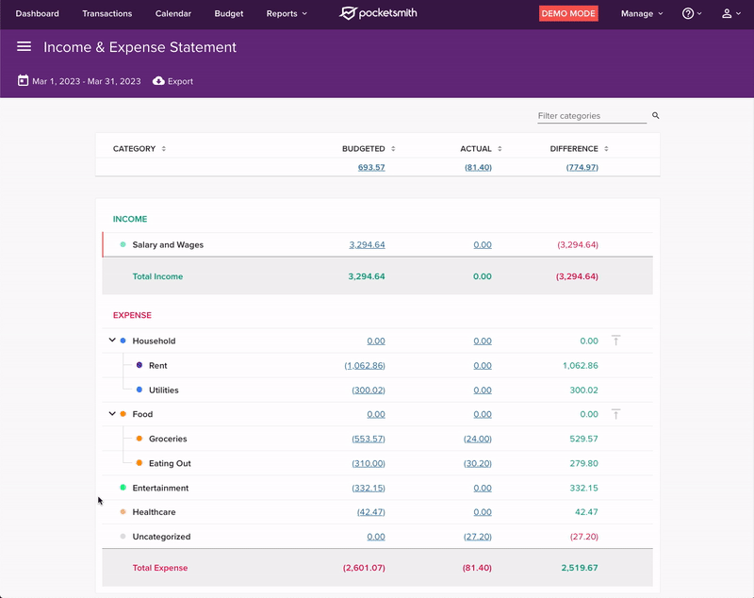The height and width of the screenshot is (598, 754).
Task: Open the Reports dropdown menu
Action: pyautogui.click(x=287, y=14)
